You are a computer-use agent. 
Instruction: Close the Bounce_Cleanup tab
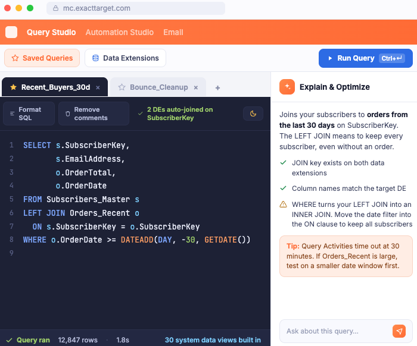tap(196, 87)
